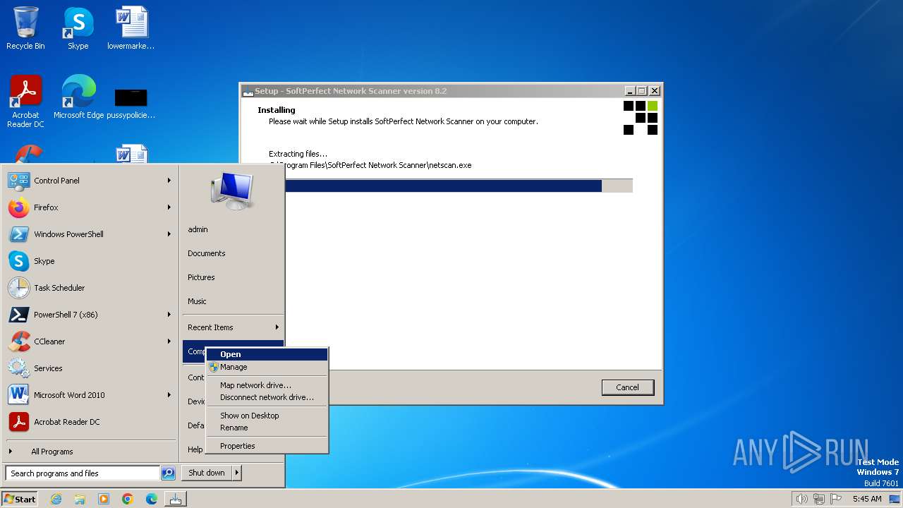Open shut down options arrow

237,473
